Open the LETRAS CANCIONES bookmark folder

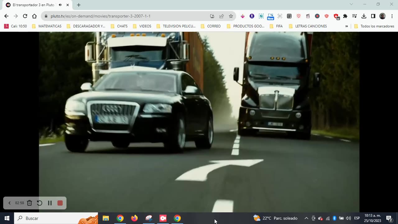[308, 26]
